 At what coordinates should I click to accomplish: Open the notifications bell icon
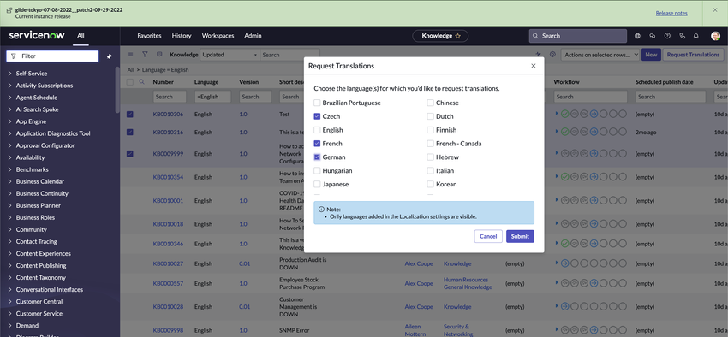(696, 36)
